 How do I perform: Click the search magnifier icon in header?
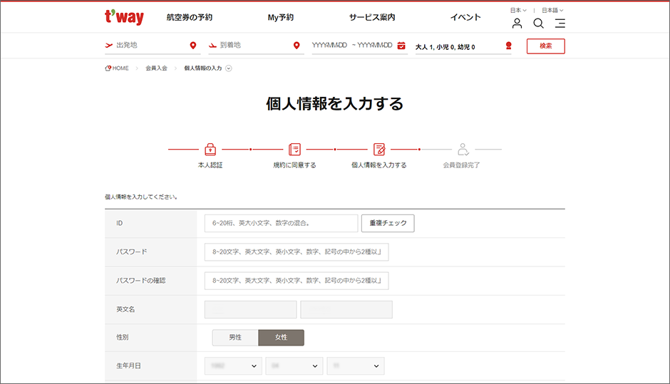[x=539, y=24]
